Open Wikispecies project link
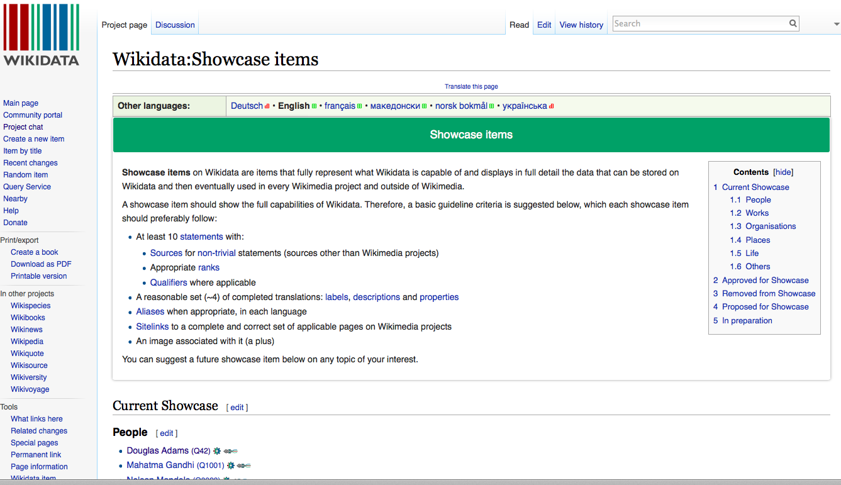Viewport: 841px width, 485px height. pyautogui.click(x=31, y=306)
